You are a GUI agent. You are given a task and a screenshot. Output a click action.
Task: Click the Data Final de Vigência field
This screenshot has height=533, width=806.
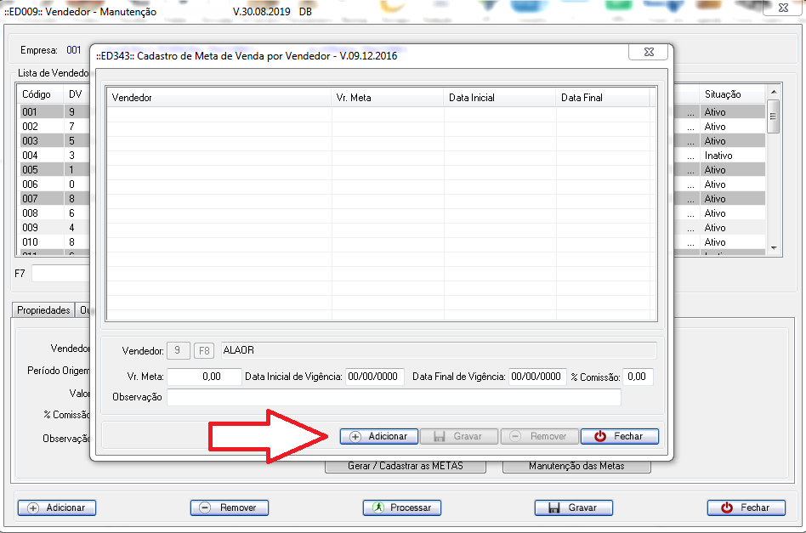537,377
